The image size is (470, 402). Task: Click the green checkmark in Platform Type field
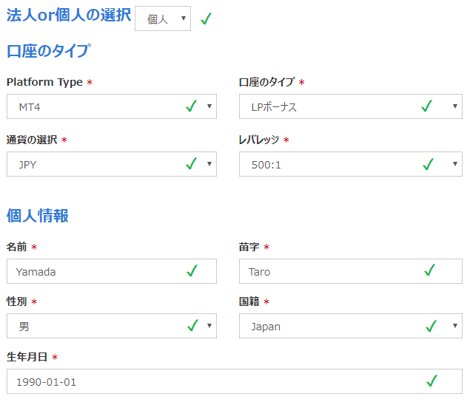coord(191,106)
